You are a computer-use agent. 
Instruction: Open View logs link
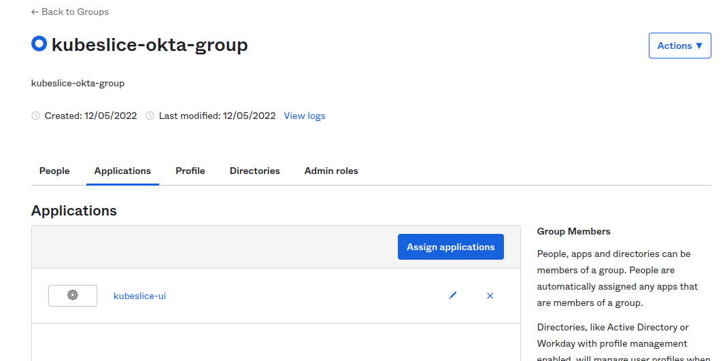pos(304,116)
